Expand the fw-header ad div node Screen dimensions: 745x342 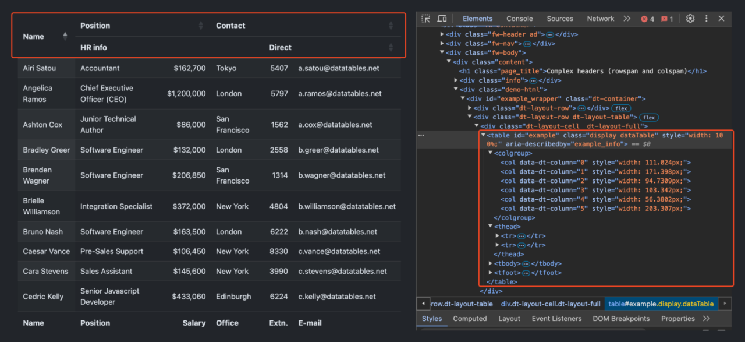(442, 34)
